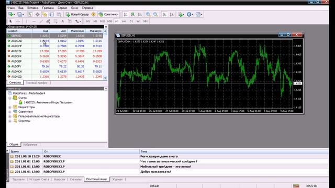Switch to the Торговля terminal tab
The height and width of the screenshot is (188, 335).
(x=18, y=179)
